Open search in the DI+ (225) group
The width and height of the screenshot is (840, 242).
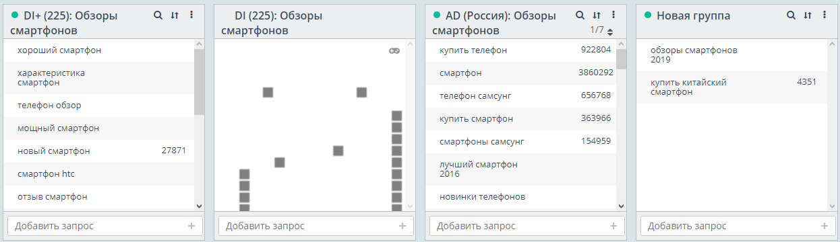point(158,15)
